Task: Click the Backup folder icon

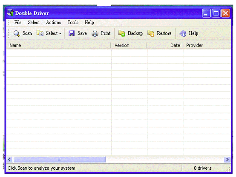Action: pyautogui.click(x=121, y=33)
